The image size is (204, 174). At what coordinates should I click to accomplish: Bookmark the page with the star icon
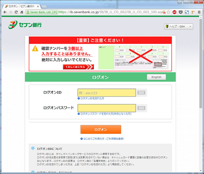click(x=168, y=12)
